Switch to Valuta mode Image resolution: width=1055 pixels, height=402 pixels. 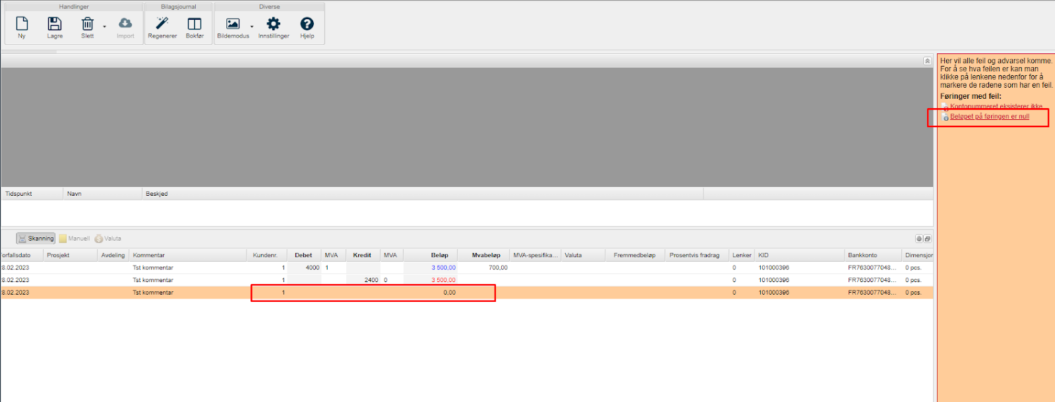pyautogui.click(x=108, y=239)
